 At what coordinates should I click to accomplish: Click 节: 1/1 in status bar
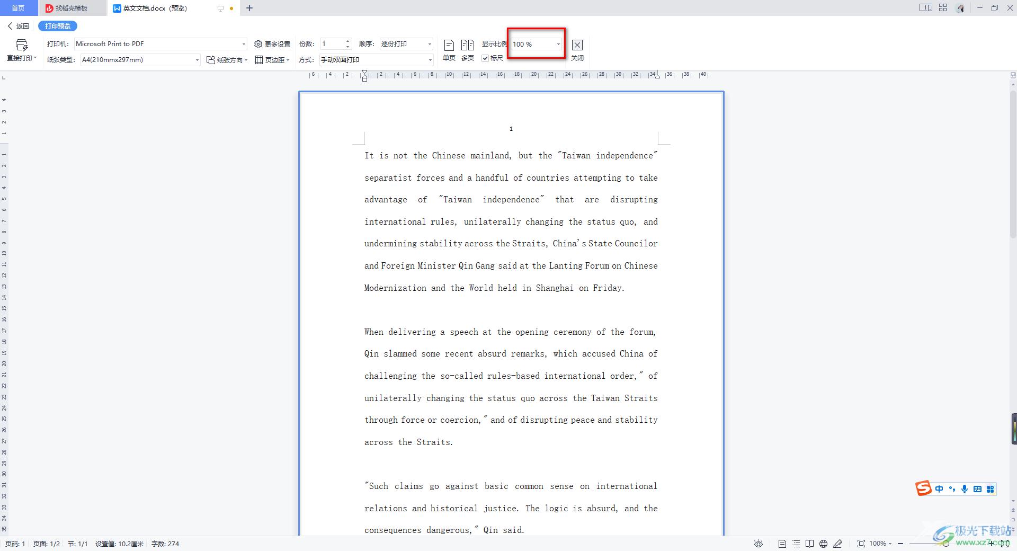(77, 544)
